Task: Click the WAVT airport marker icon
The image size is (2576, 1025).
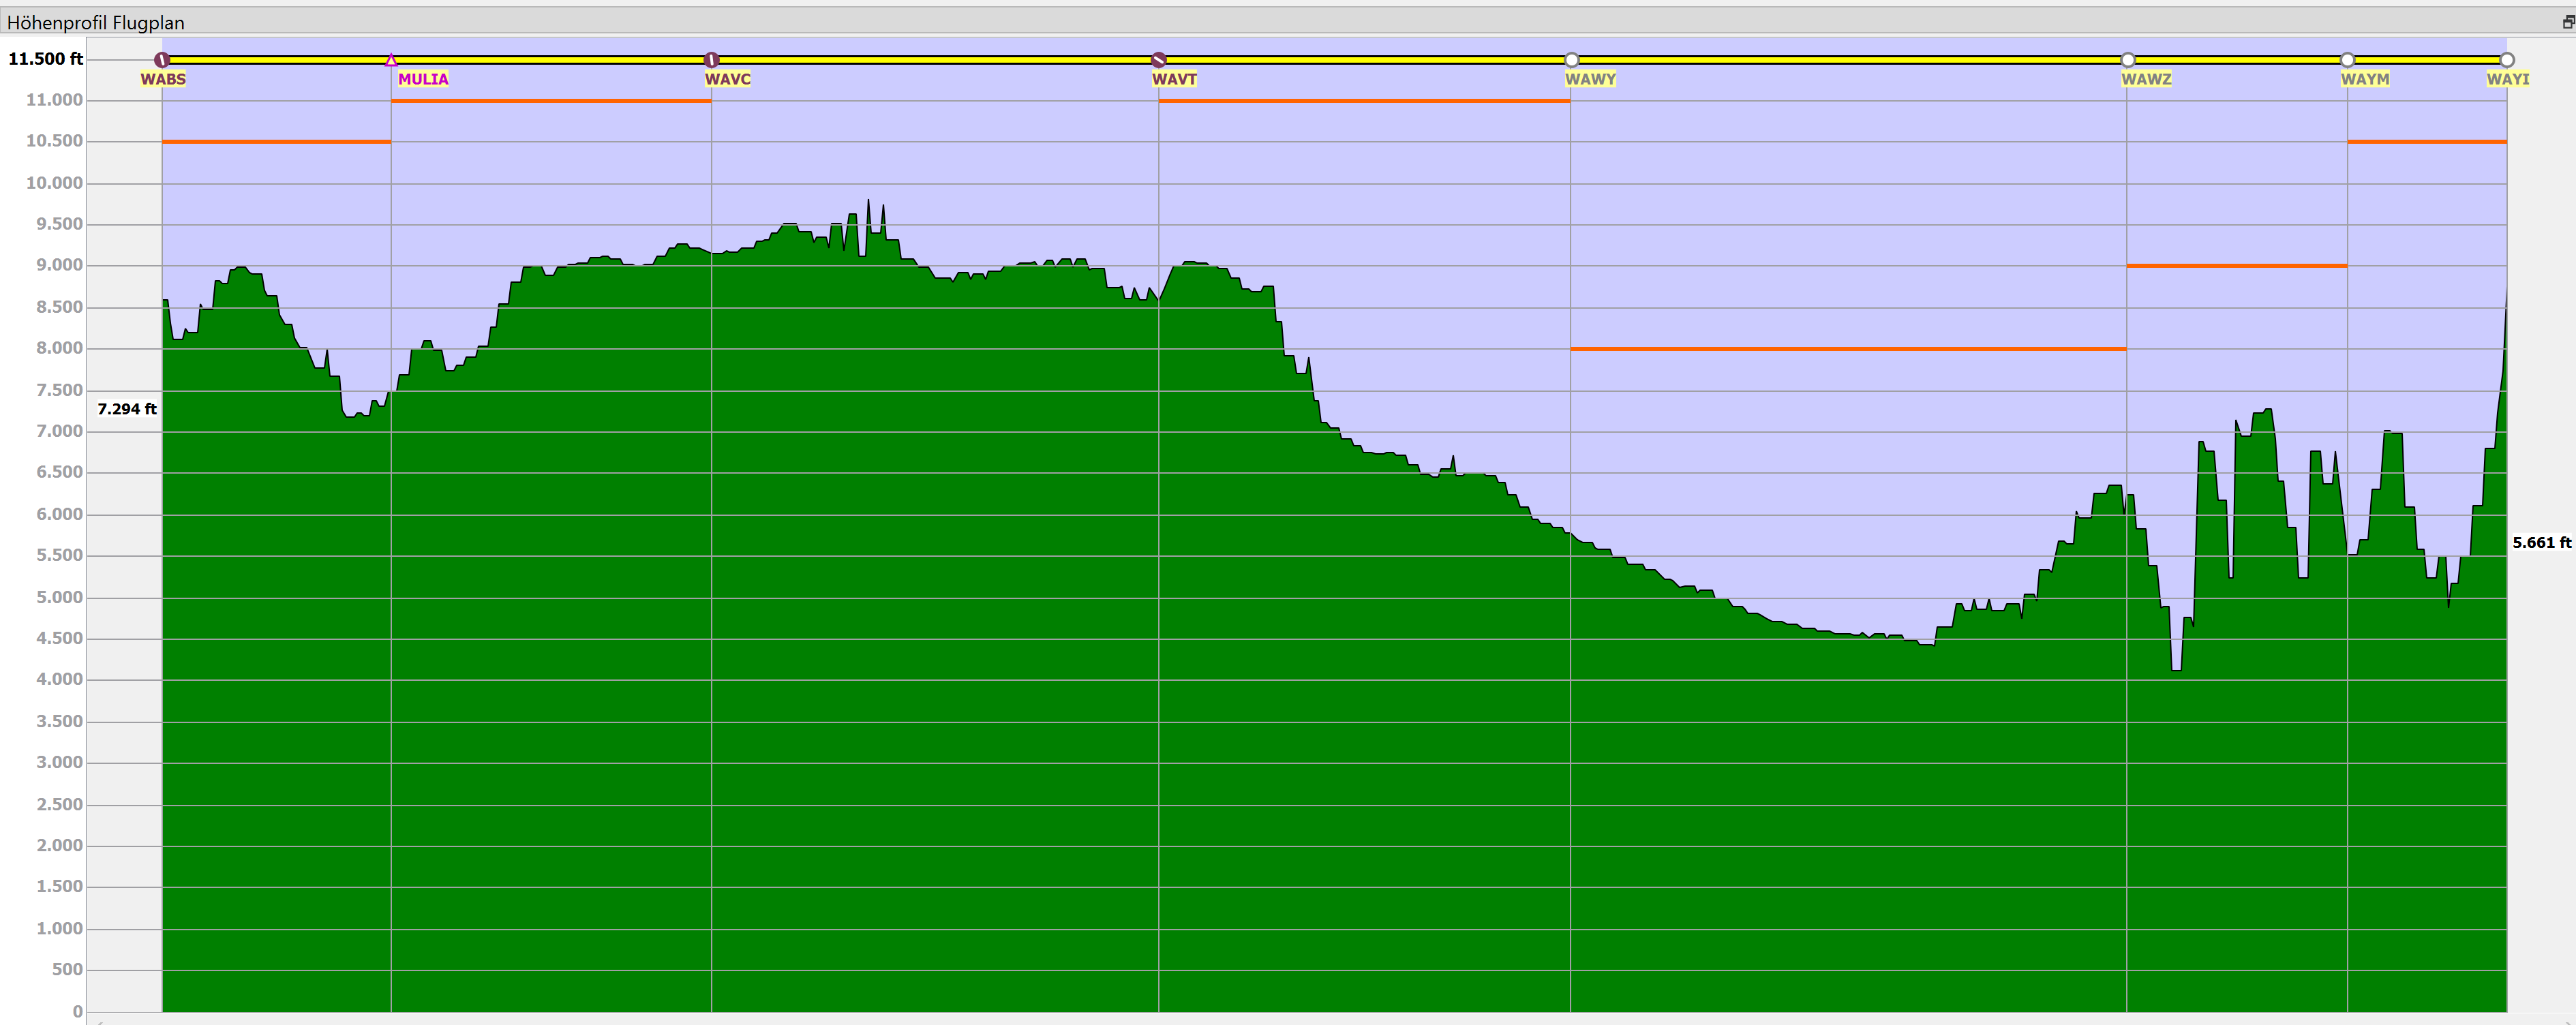Action: [x=1158, y=60]
